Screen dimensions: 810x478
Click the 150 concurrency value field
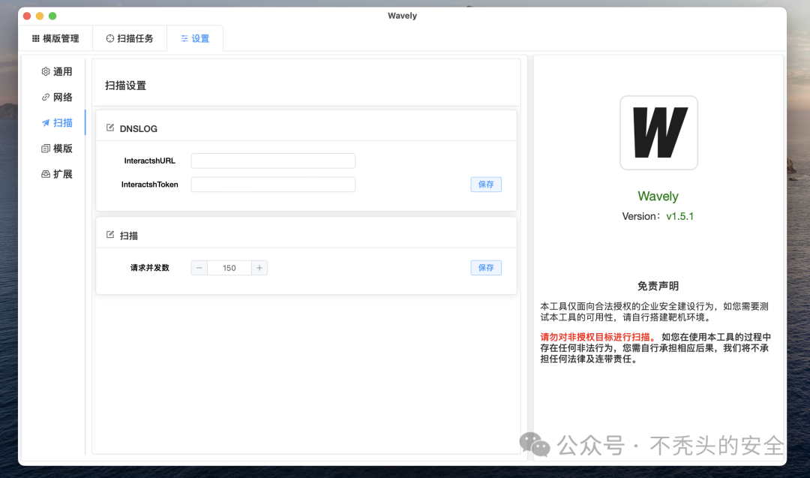pos(229,268)
